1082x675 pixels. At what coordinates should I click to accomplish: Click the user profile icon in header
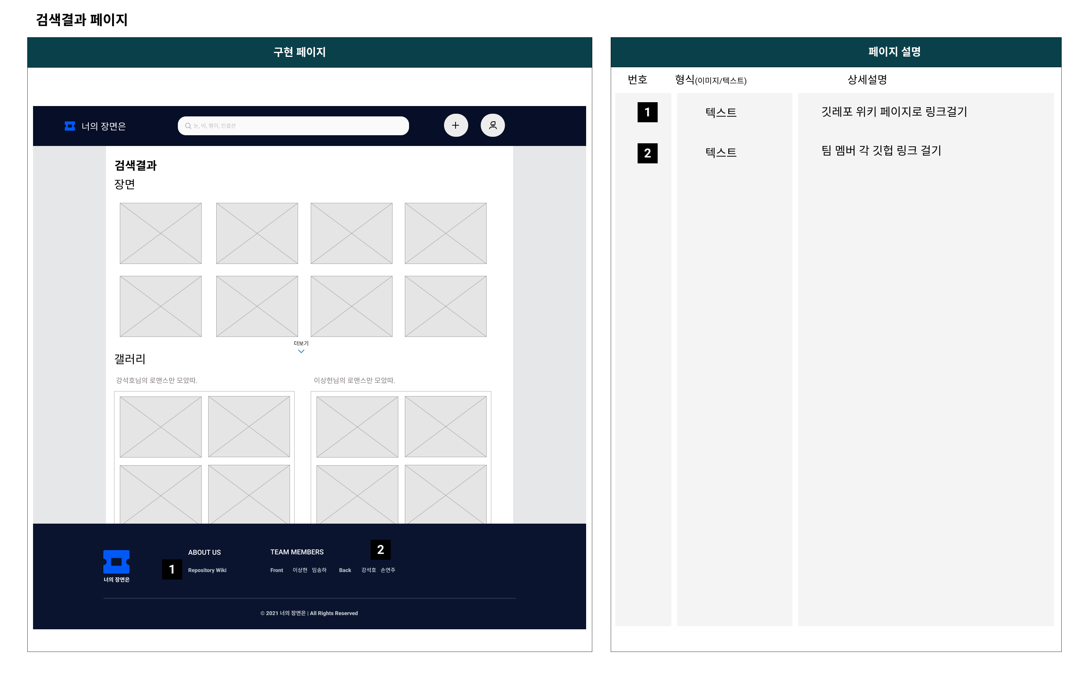492,126
